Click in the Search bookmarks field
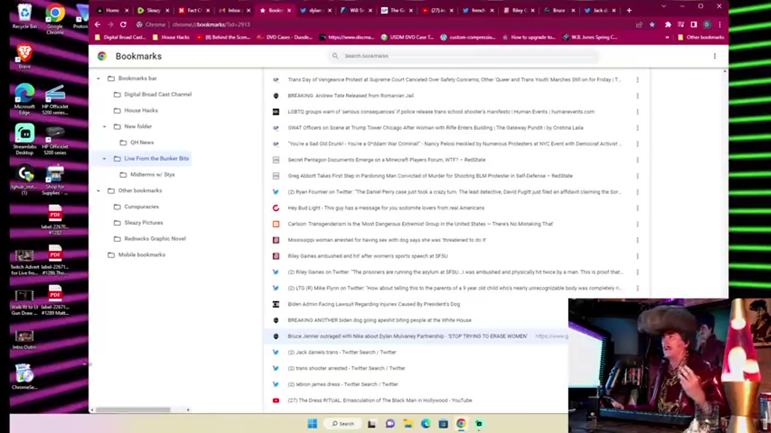 click(464, 56)
